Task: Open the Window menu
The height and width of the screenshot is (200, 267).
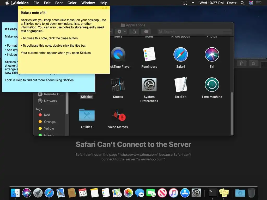Action: [x=88, y=3]
